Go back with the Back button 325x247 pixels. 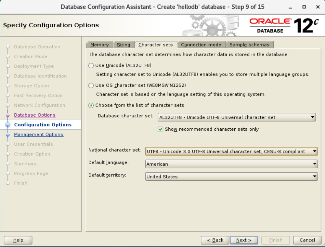[215, 240]
